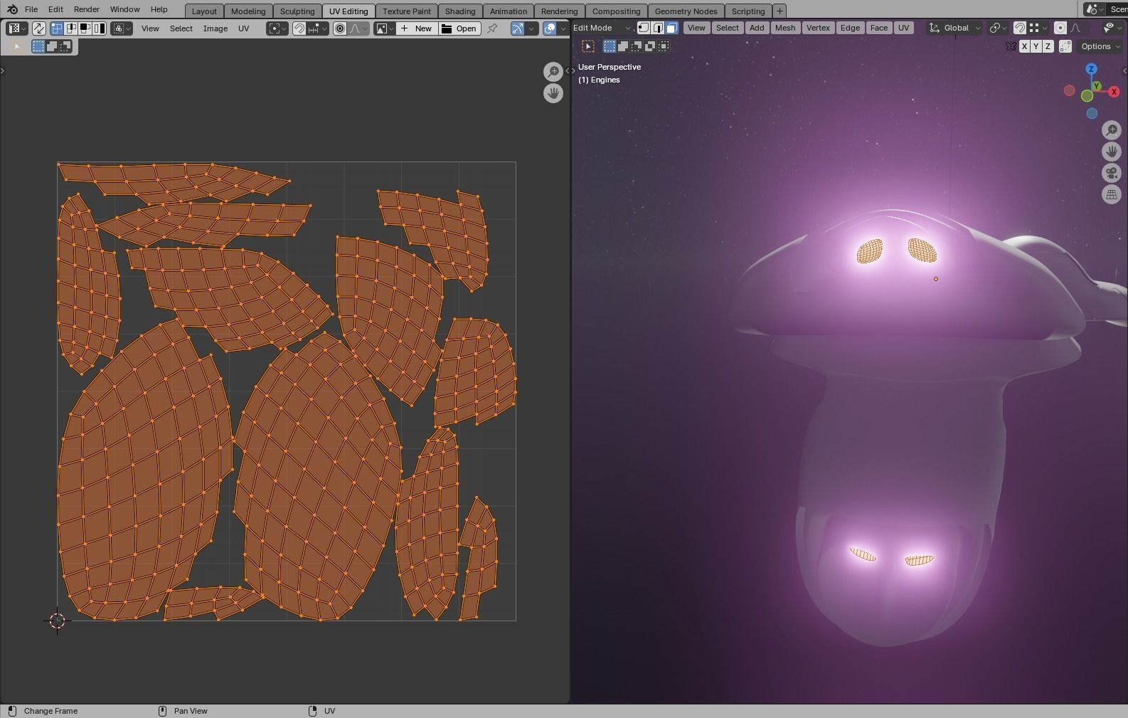
Task: Select vertex mode in the UV editor
Action: [57, 28]
